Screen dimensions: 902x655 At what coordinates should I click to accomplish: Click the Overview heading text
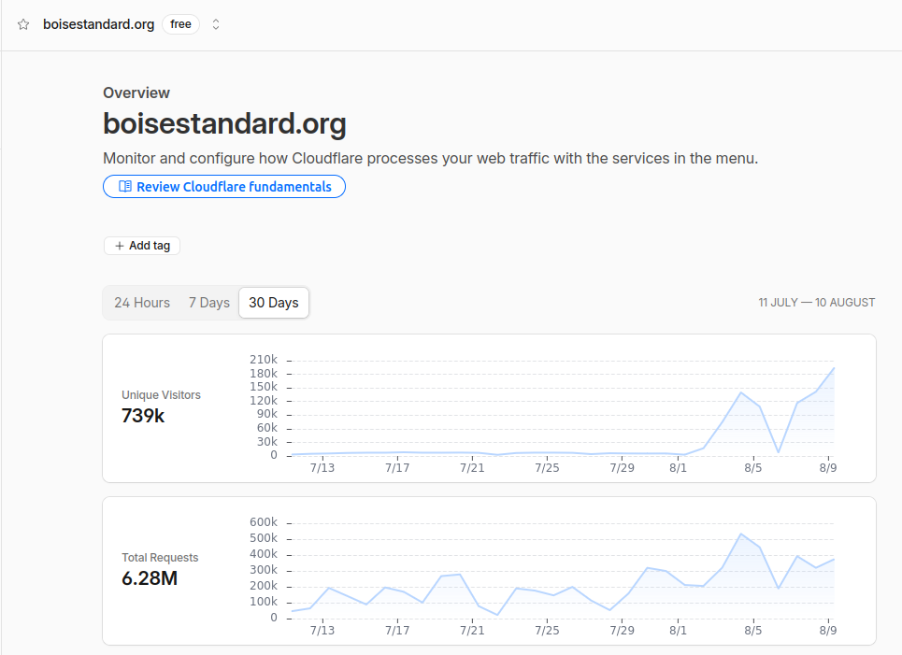point(136,93)
